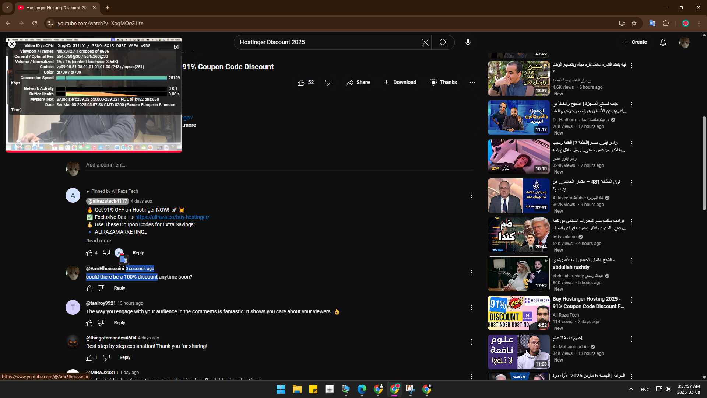Reply to AmrElhousseini's comment
Viewport: 707px width, 398px height.
tap(119, 289)
